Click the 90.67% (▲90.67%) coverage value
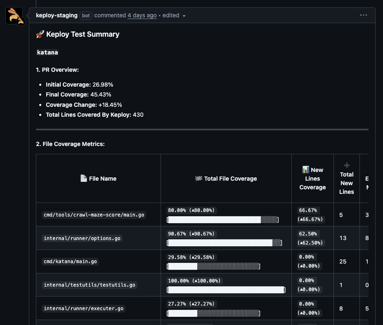Image resolution: width=383 pixels, height=325 pixels. pyautogui.click(x=191, y=234)
